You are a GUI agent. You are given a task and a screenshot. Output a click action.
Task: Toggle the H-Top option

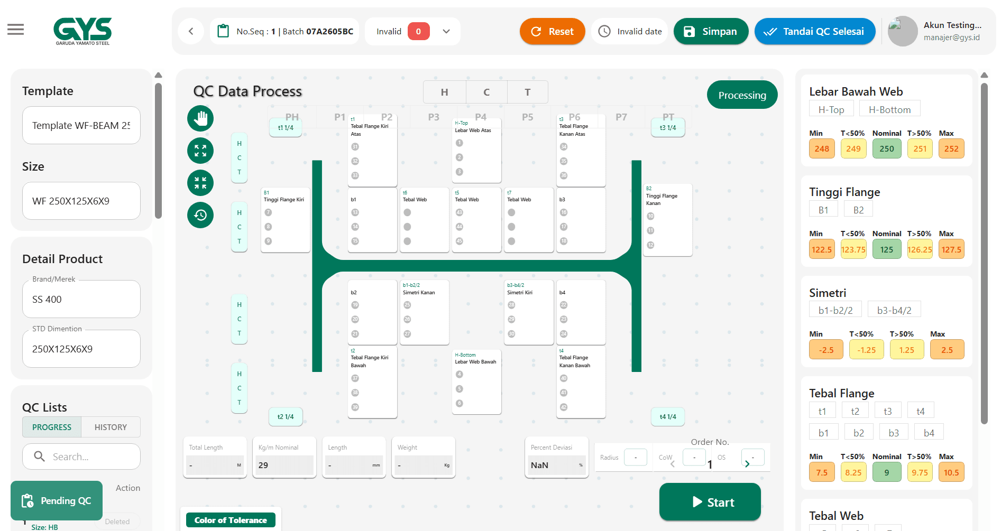coord(831,109)
